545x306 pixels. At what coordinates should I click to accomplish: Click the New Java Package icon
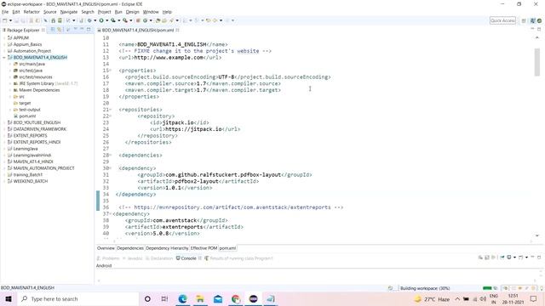[x=138, y=20]
